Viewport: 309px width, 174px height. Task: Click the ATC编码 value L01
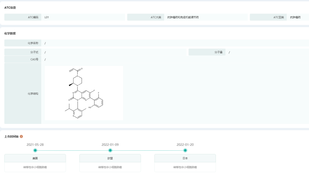[x=47, y=17]
